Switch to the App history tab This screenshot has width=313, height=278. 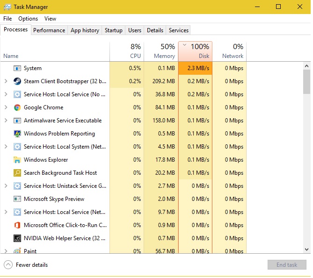[x=85, y=30]
